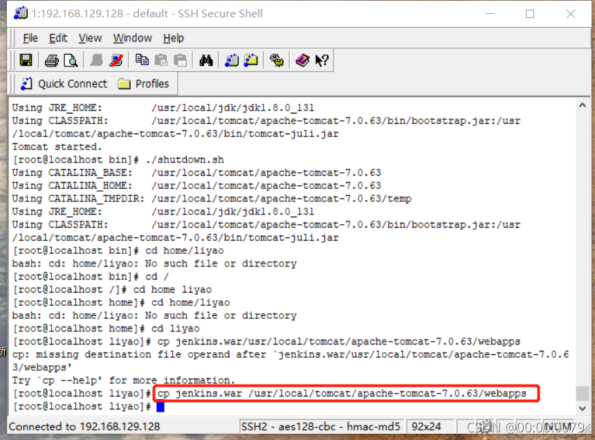The height and width of the screenshot is (440, 595).
Task: Open the View menu
Action: point(90,38)
